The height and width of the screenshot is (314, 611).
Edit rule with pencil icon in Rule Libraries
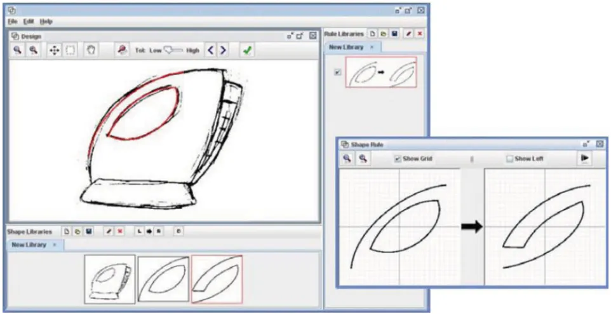click(408, 34)
